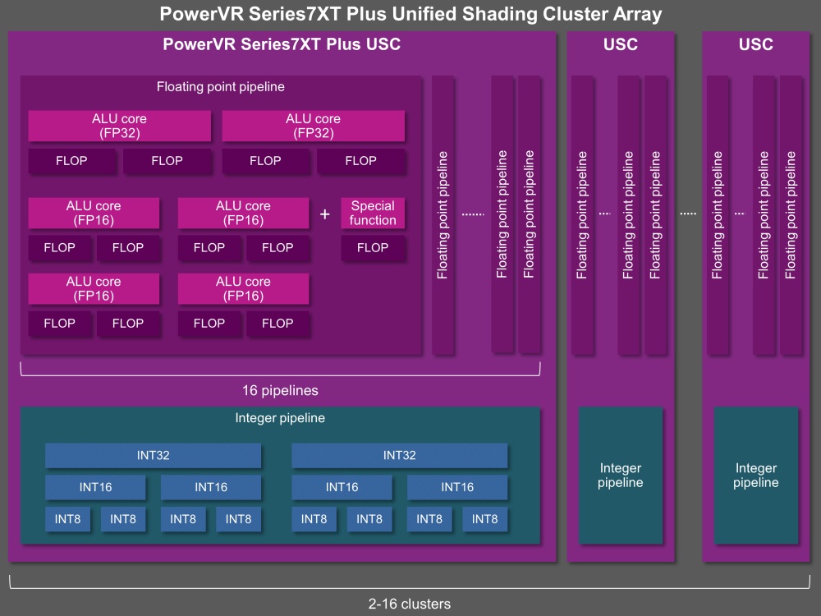
Task: Click the rightmost INT16 block
Action: 457,487
